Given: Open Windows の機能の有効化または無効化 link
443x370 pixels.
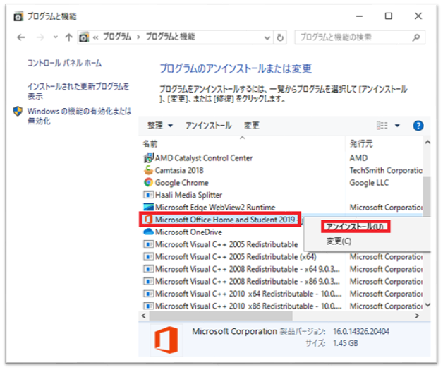Looking at the screenshot, I should pos(79,116).
